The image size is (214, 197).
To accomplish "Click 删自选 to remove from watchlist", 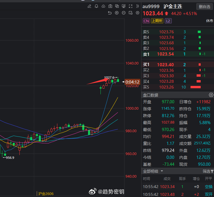I will click(x=204, y=7).
